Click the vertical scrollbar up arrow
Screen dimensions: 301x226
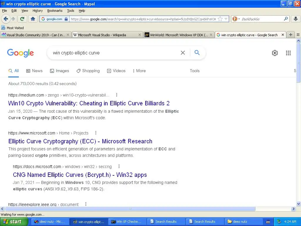(x=298, y=41)
